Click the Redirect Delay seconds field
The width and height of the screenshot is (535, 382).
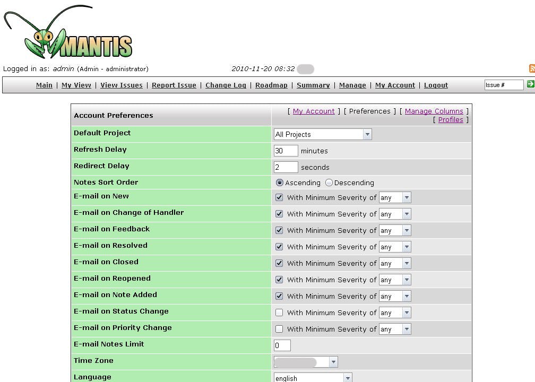[286, 167]
